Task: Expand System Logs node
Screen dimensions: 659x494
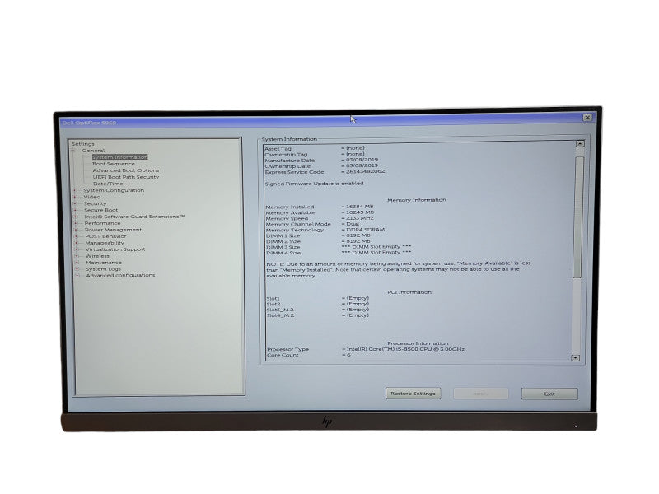Action: coord(77,269)
